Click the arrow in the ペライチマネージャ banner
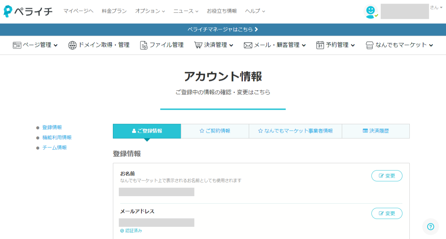Viewport: 446px width, 239px height. click(256, 30)
